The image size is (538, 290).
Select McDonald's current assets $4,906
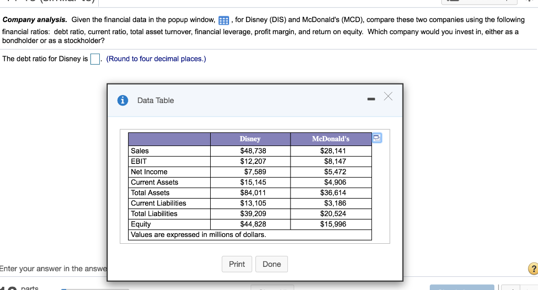[x=335, y=182]
